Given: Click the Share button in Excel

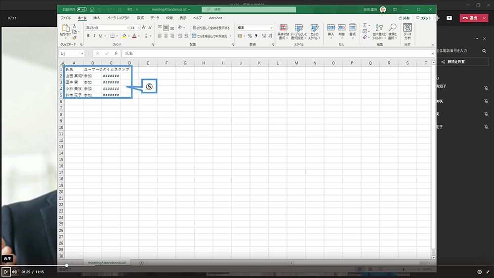Looking at the screenshot, I should point(405,18).
